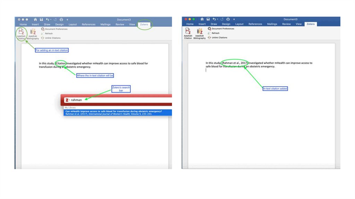Open Insert tab in right Word window
This screenshot has height=199, width=355.
coord(202,24)
